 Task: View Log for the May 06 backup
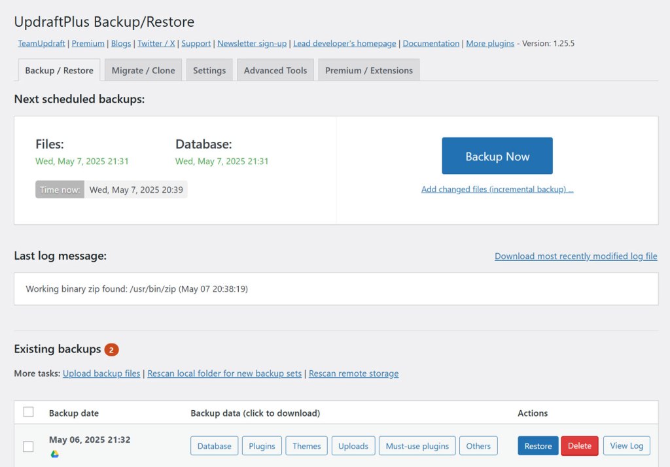(x=627, y=446)
